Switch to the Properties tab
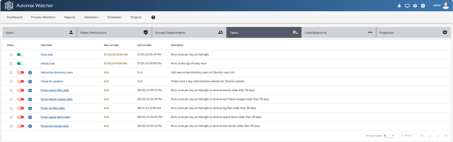The width and height of the screenshot is (453, 142). point(413,33)
